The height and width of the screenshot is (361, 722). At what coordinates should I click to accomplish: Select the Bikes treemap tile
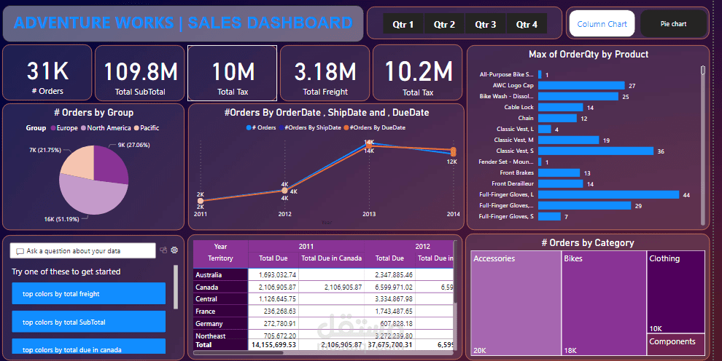[x=604, y=303]
